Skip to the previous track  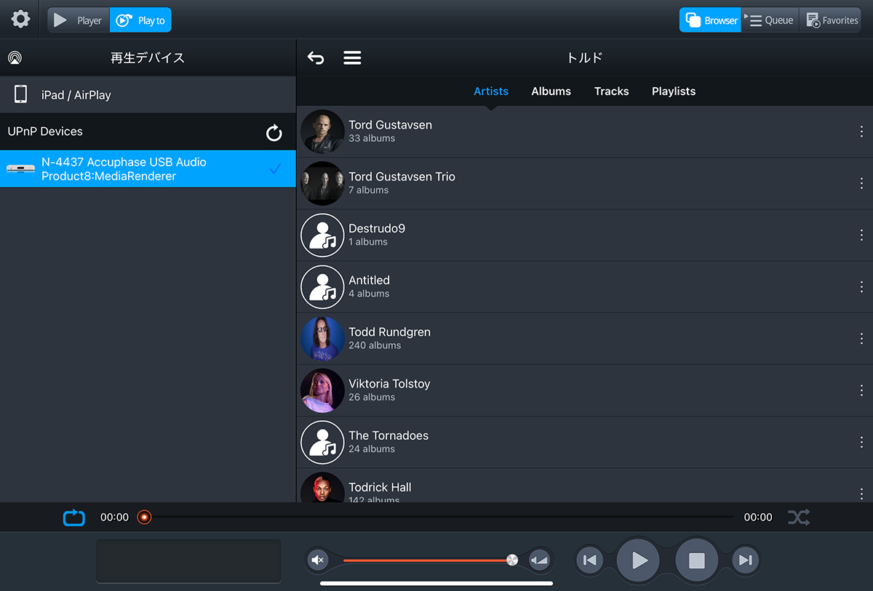(x=590, y=560)
